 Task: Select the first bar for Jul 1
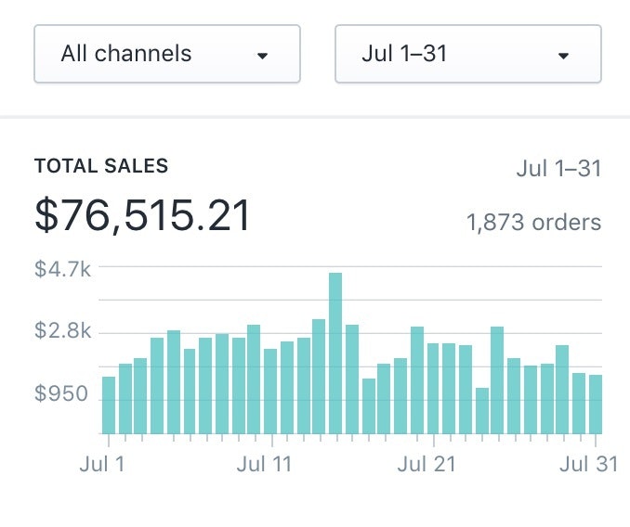click(x=109, y=405)
